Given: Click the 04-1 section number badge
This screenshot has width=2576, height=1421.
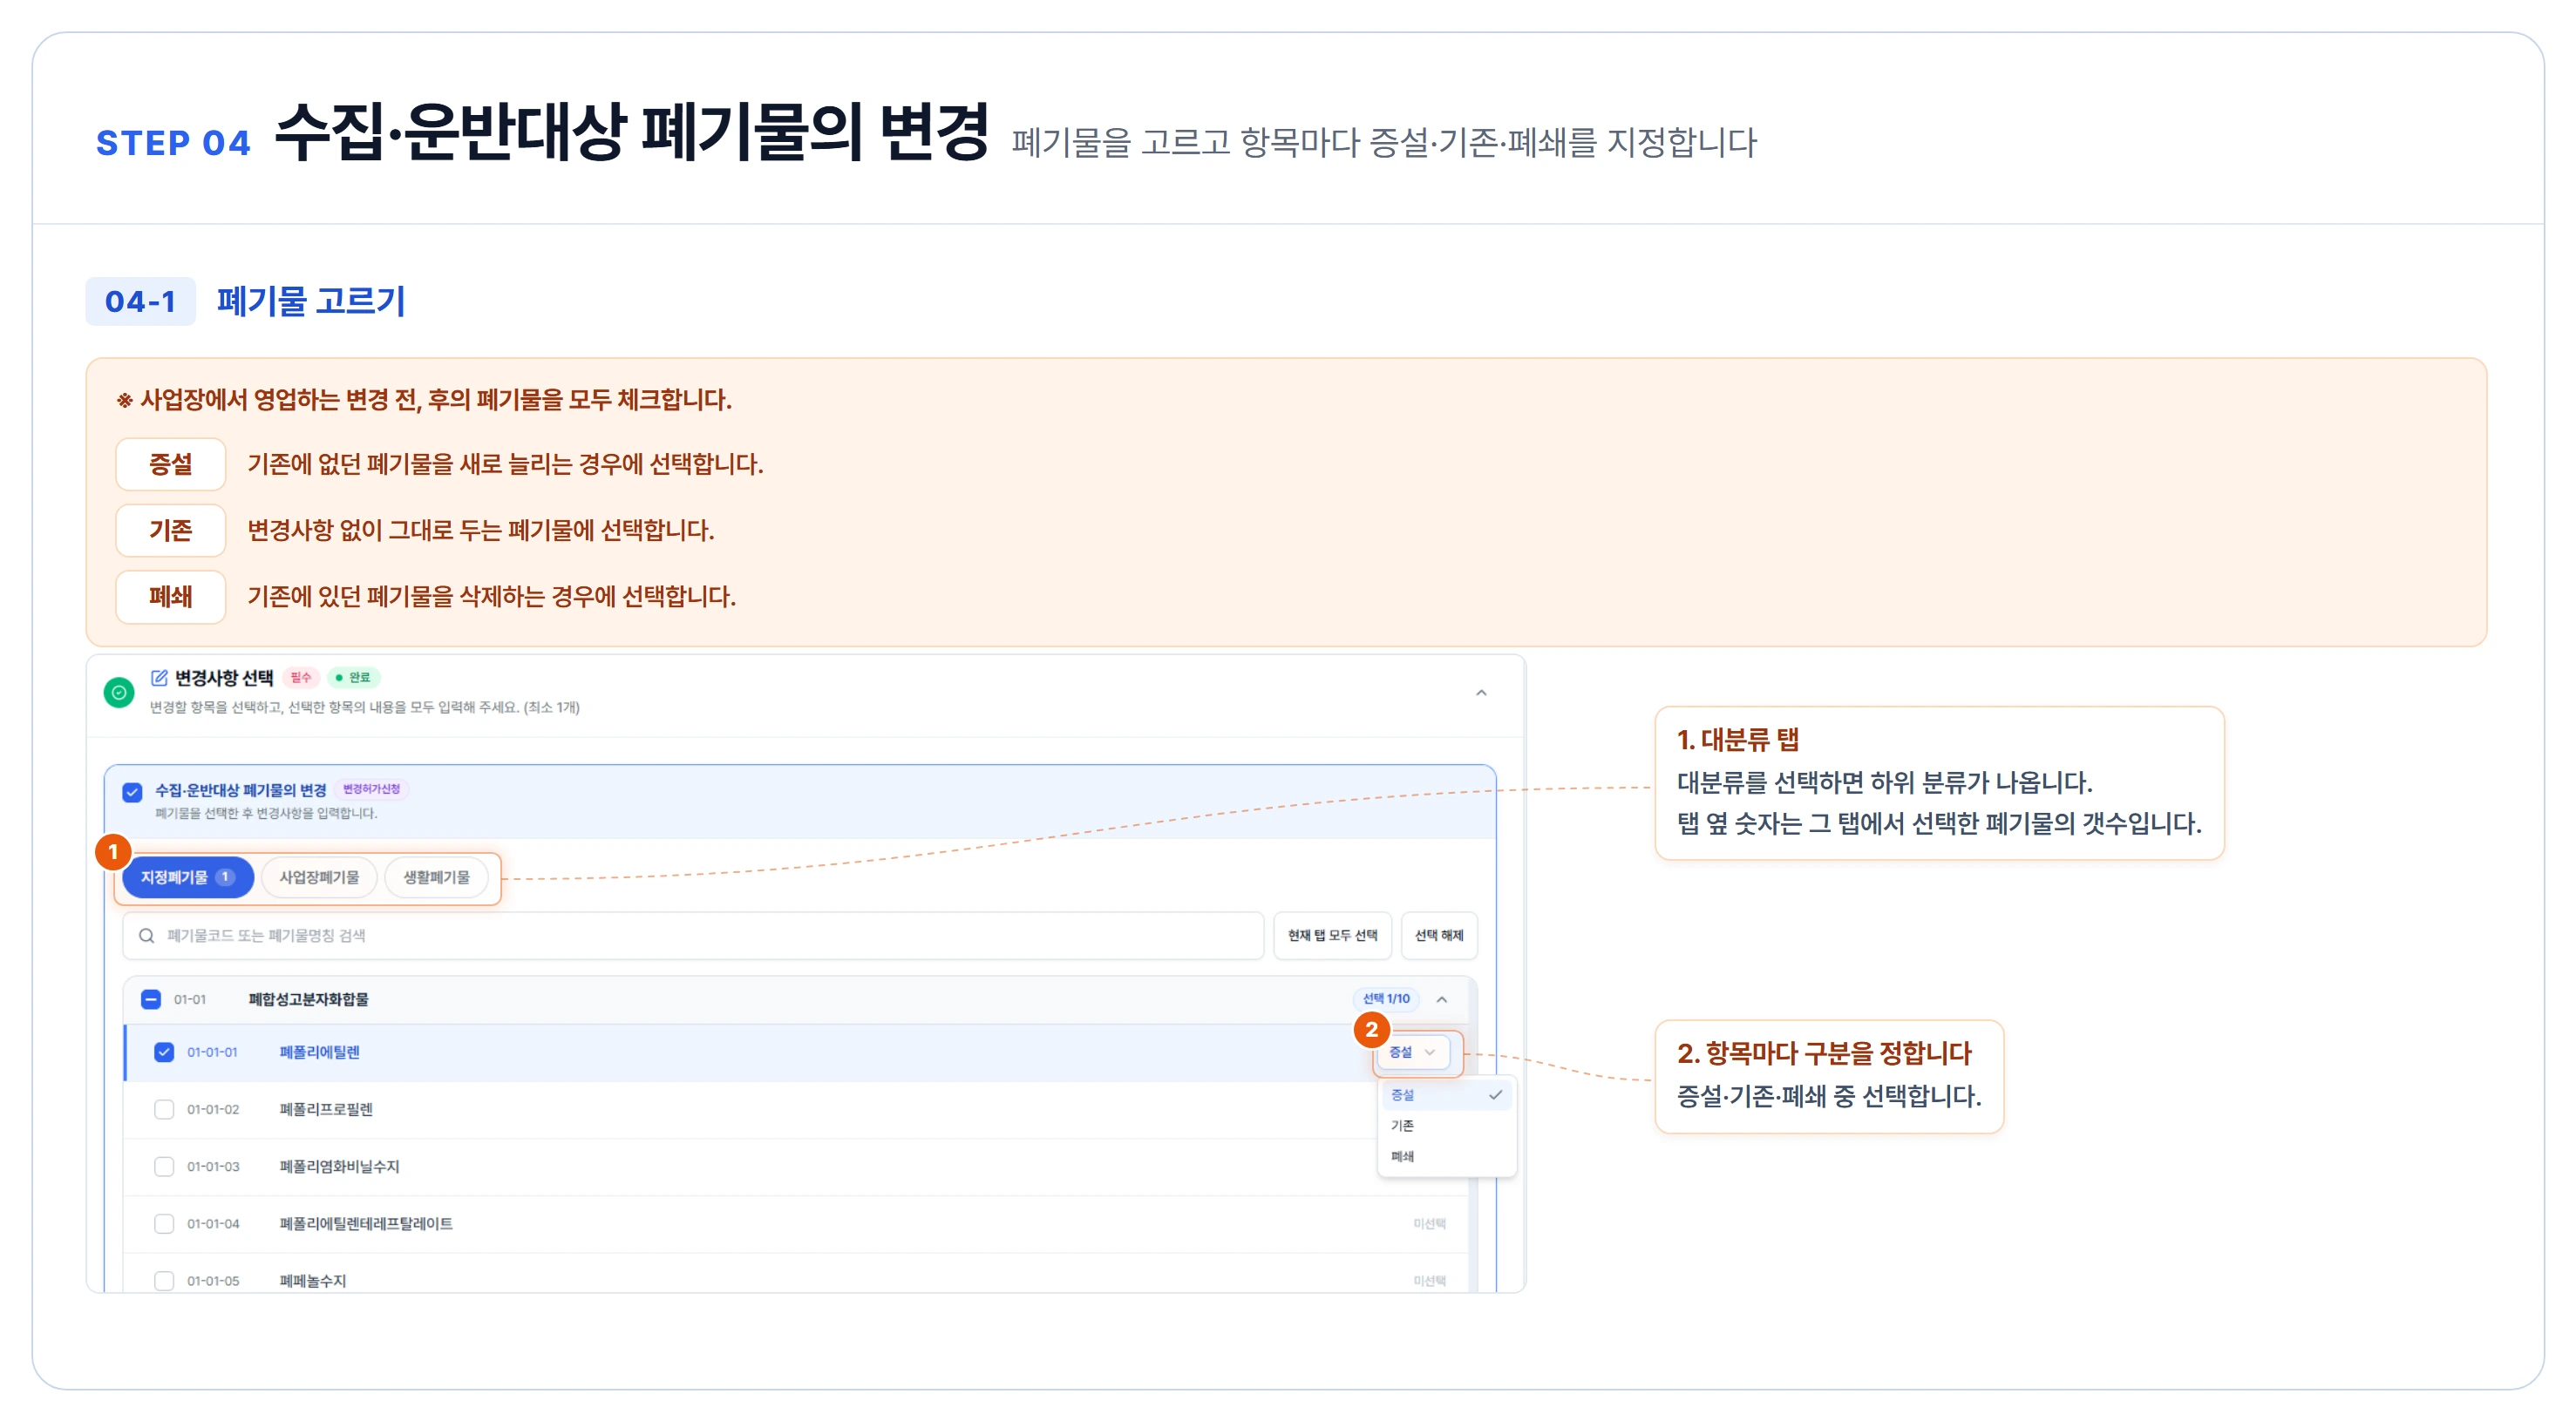Looking at the screenshot, I should (140, 301).
